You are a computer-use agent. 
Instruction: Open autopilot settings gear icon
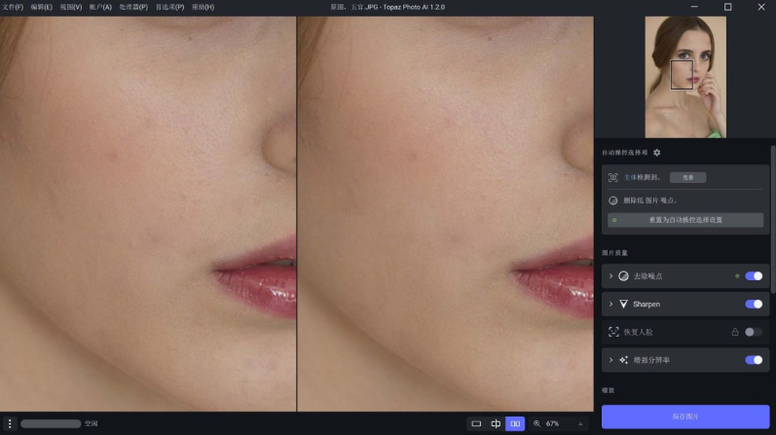(657, 153)
